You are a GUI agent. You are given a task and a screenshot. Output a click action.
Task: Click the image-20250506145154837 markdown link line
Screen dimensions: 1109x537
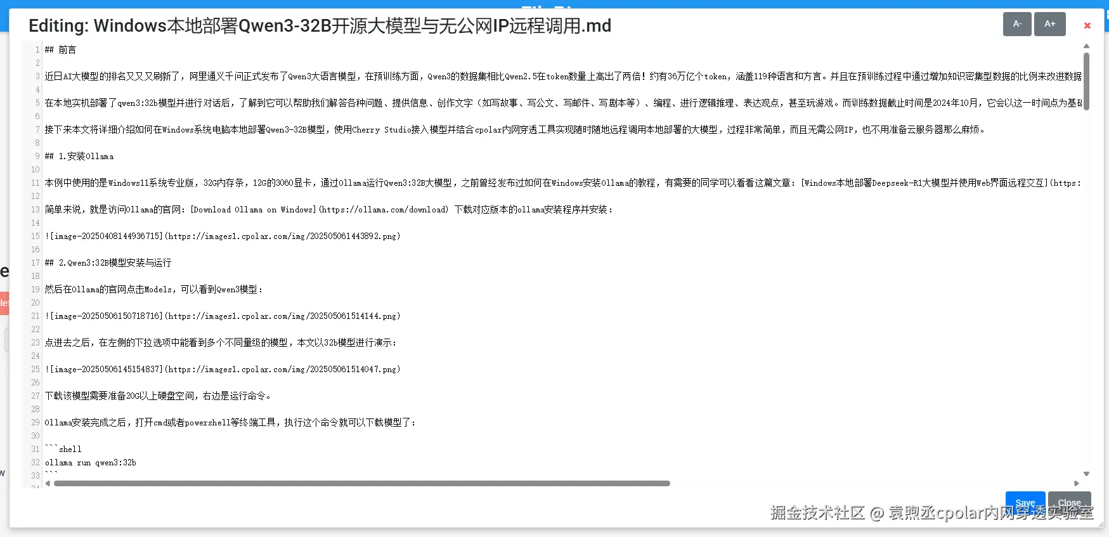[223, 369]
